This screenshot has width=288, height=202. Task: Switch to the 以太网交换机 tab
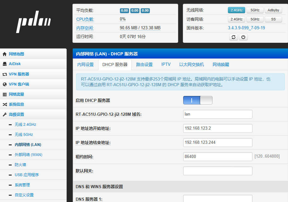click(191, 65)
